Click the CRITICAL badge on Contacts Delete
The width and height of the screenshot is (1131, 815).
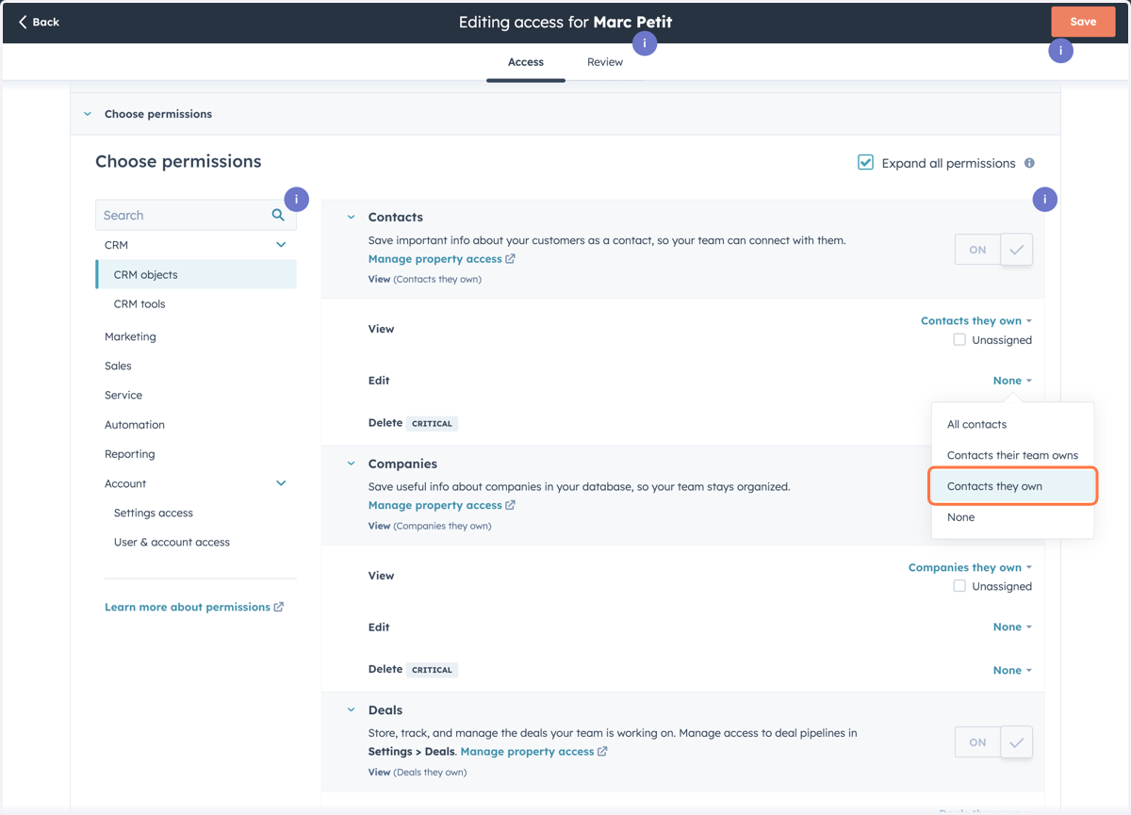433,424
